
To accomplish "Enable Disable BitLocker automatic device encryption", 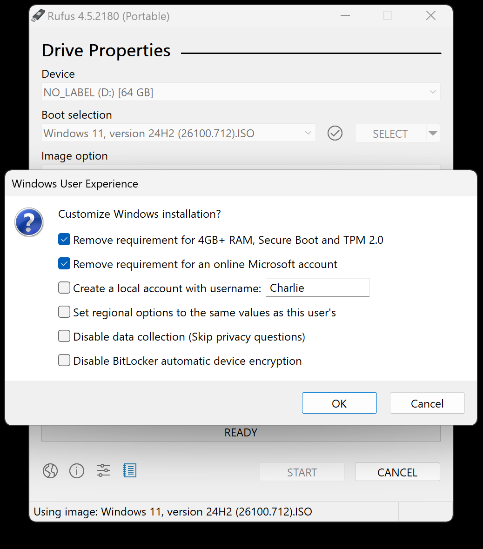I will (x=64, y=360).
